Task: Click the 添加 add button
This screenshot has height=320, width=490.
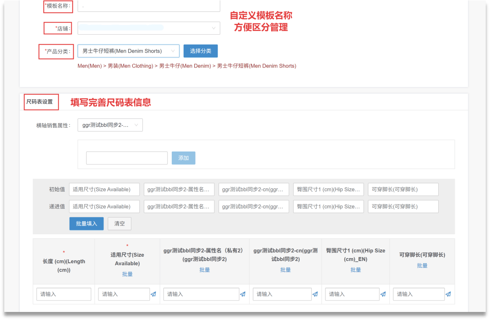Action: (x=183, y=157)
